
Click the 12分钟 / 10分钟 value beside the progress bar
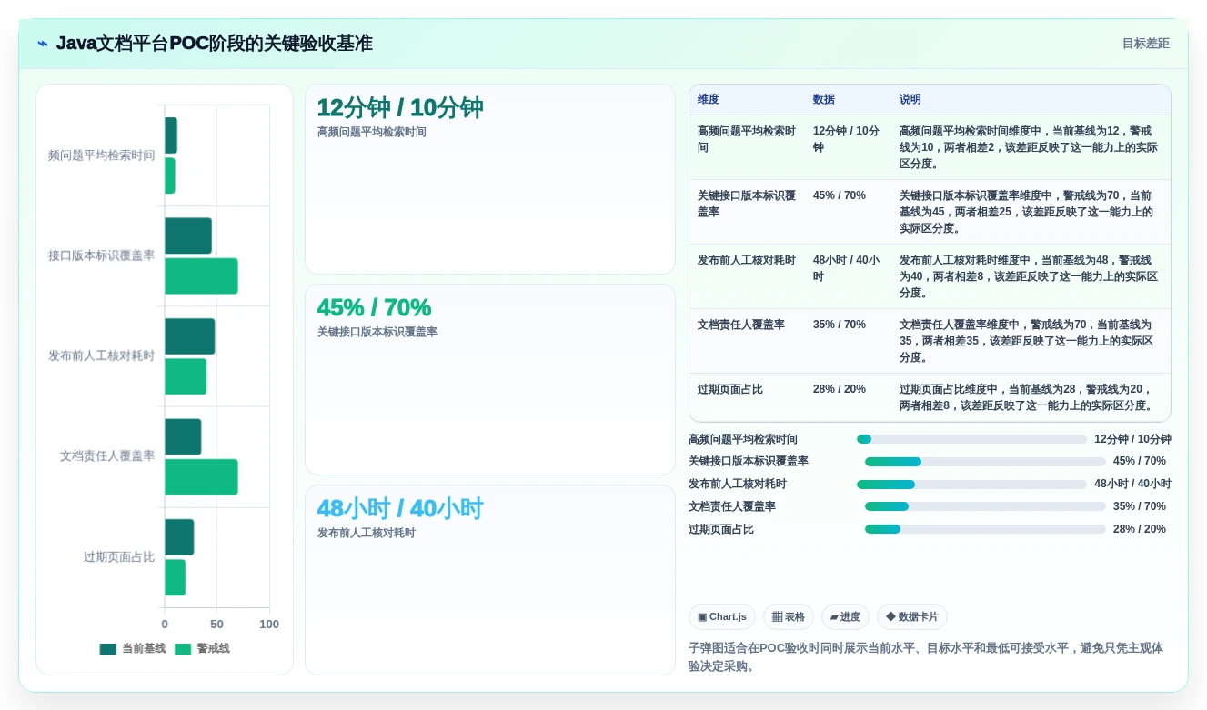pyautogui.click(x=1132, y=439)
